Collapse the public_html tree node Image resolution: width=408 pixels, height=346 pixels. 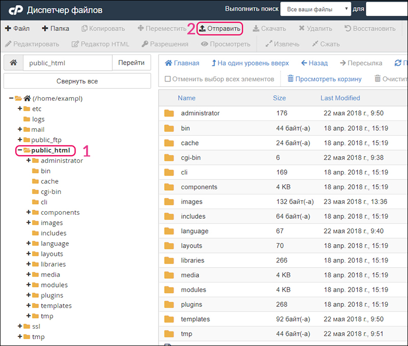(x=19, y=150)
